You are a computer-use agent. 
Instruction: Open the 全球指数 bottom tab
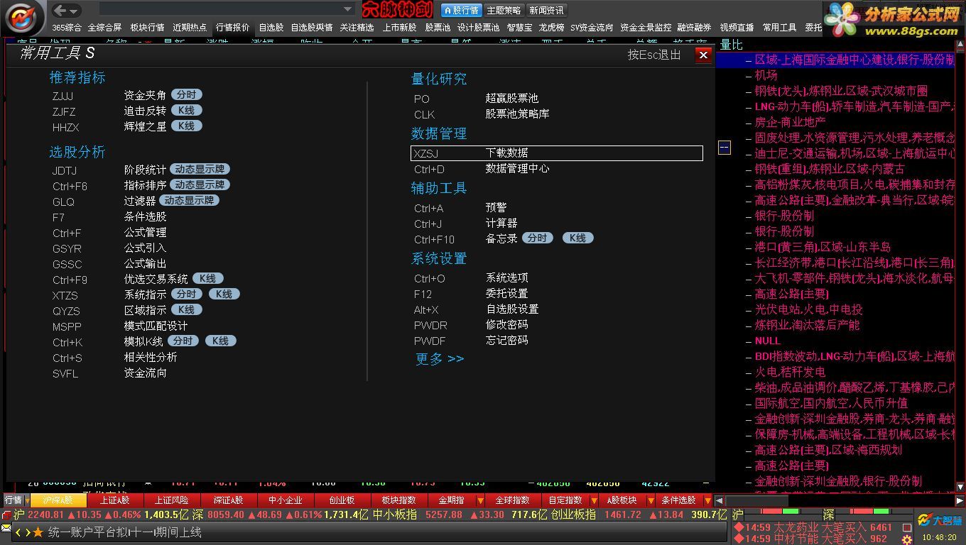[x=512, y=500]
